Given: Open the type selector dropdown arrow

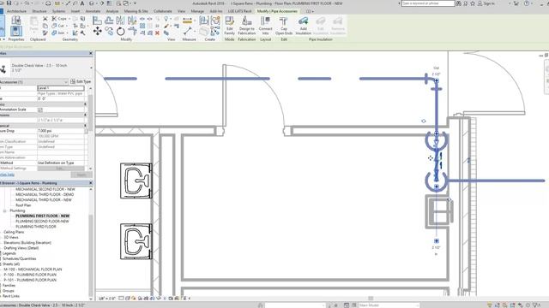Looking at the screenshot, I should tap(91, 68).
